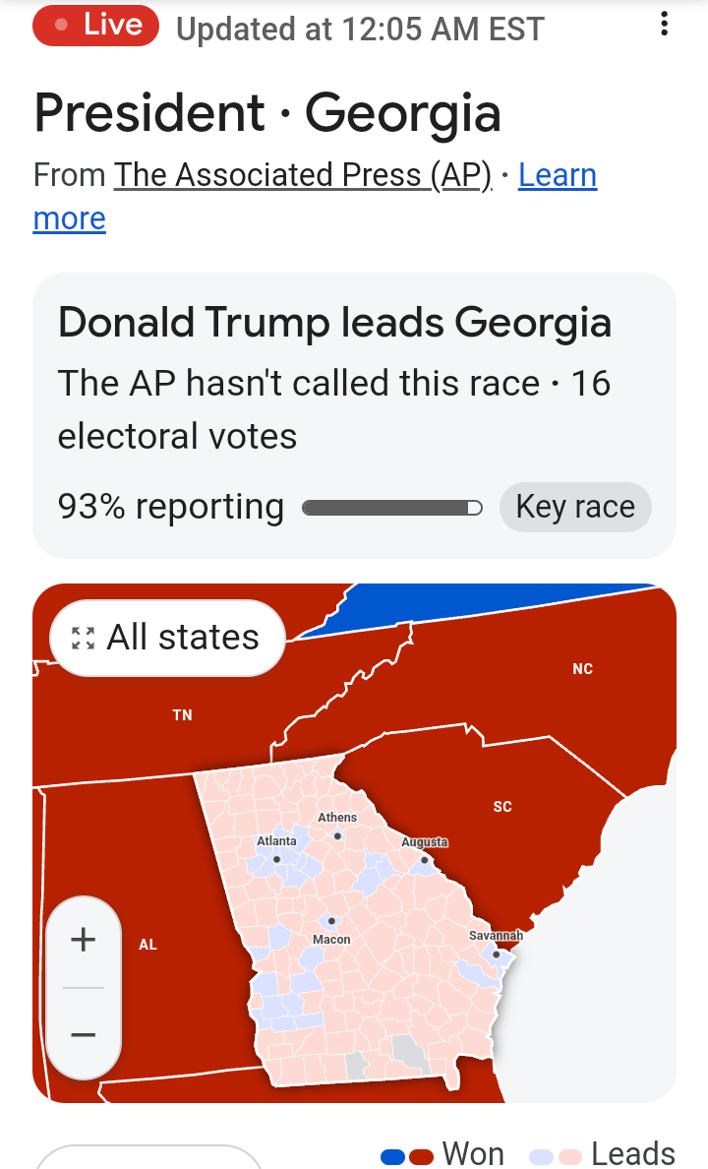Click the 93% reporting progress bar
This screenshot has height=1169, width=708.
coord(392,508)
